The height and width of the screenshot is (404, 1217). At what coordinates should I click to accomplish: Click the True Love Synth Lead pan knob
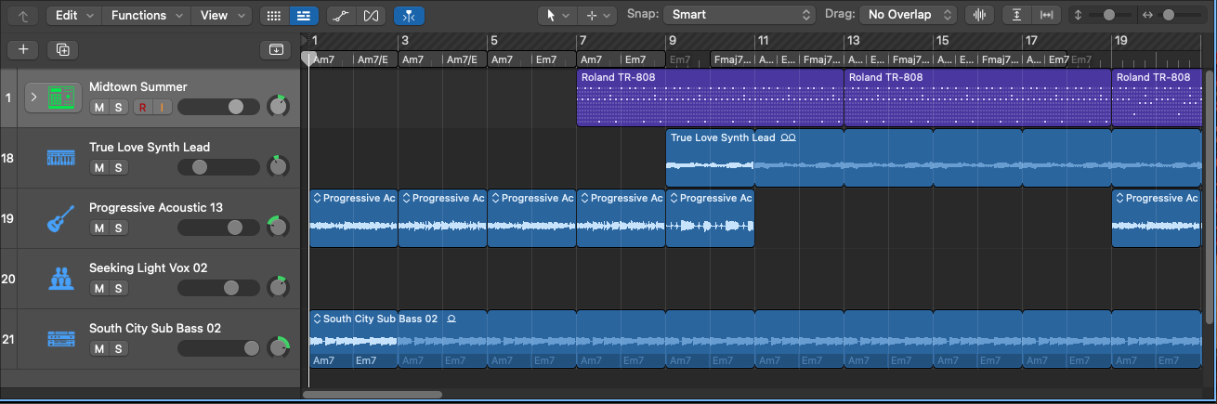pos(278,166)
